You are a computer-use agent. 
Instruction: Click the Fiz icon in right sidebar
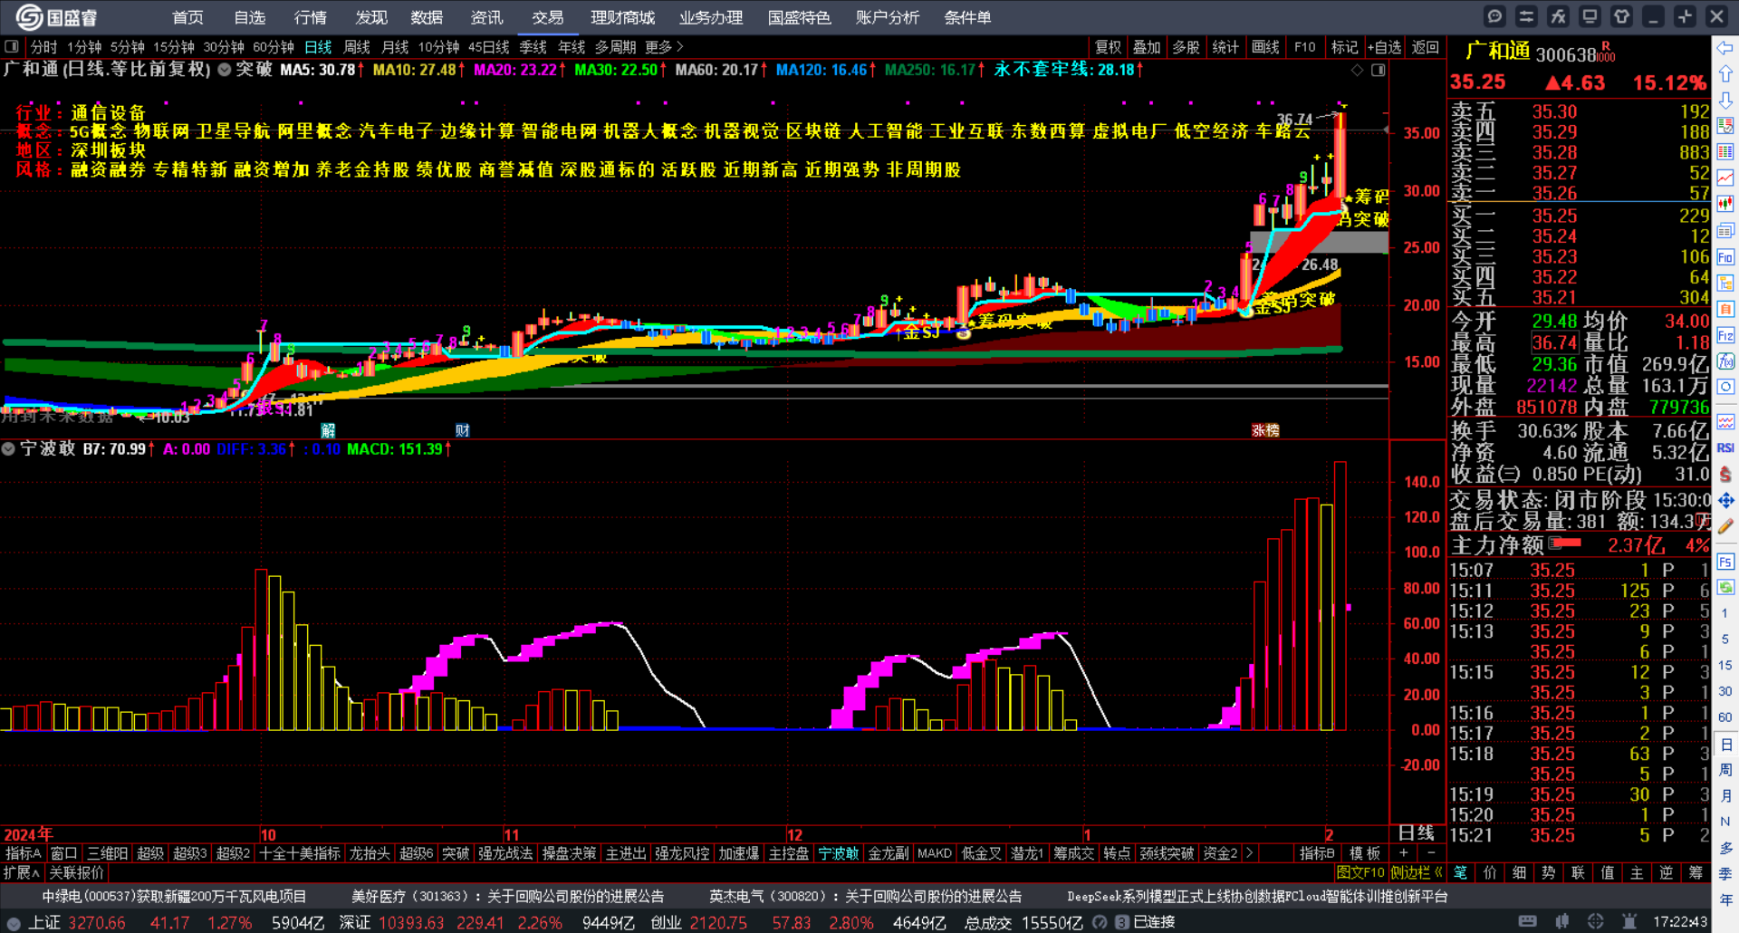(x=1725, y=335)
